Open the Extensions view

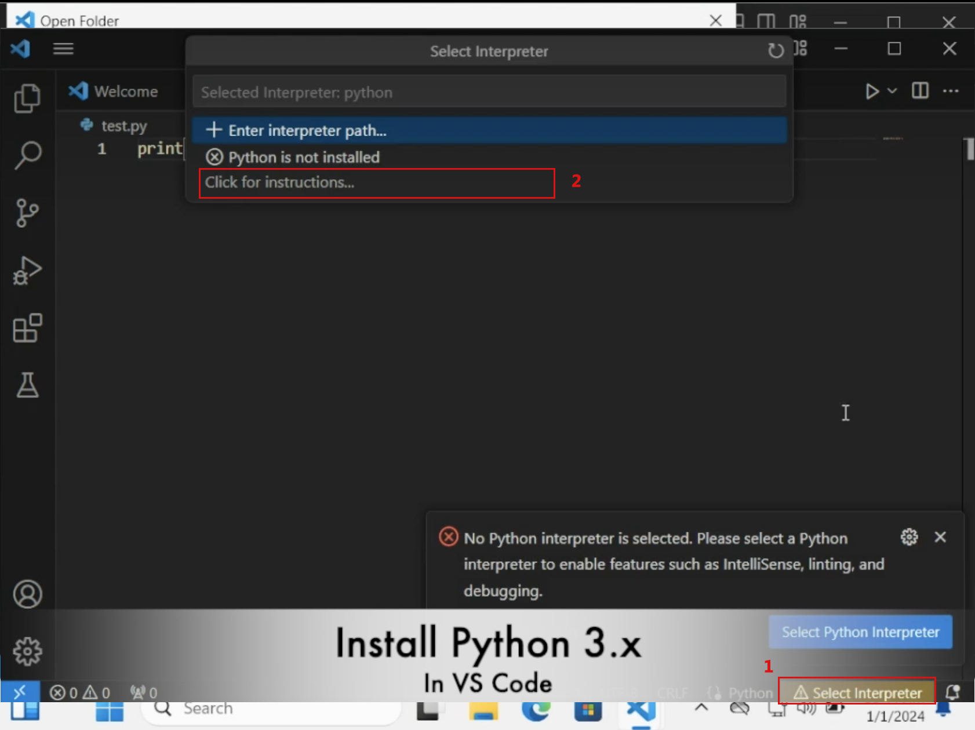point(27,329)
